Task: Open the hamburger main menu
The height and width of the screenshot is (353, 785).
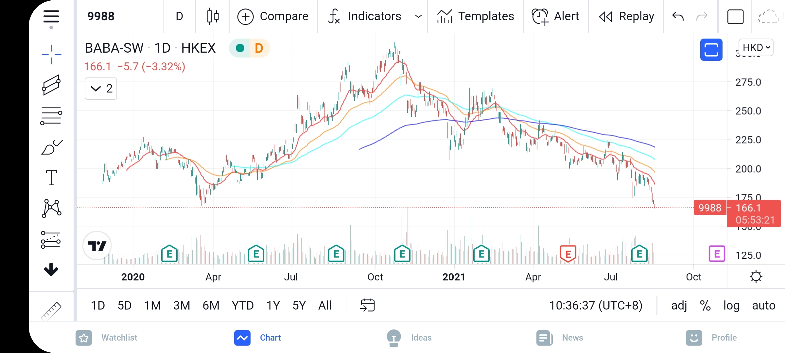Action: (x=51, y=17)
